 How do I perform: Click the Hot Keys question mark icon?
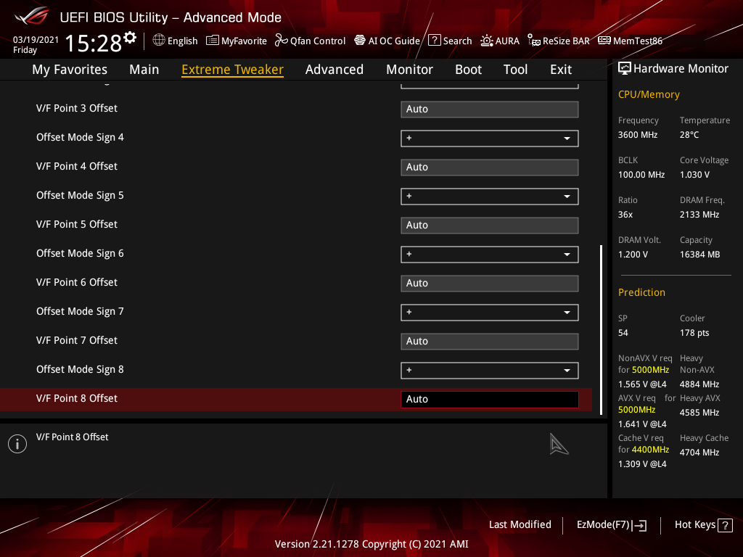pyautogui.click(x=725, y=525)
